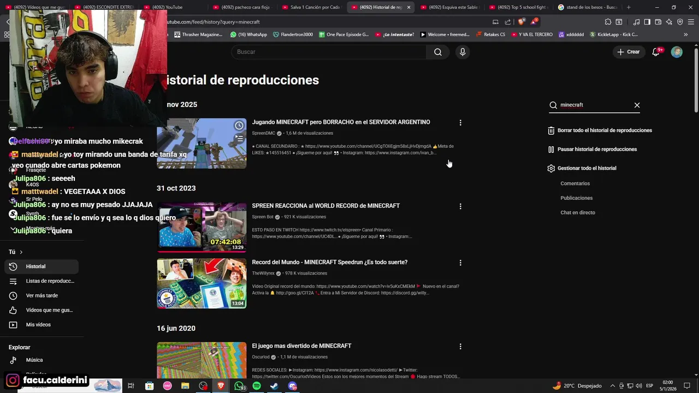Open the Thrasher Magazine bookmark
The image size is (699, 393).
click(198, 34)
